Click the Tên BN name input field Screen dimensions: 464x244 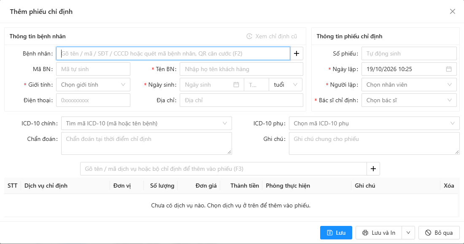click(241, 69)
